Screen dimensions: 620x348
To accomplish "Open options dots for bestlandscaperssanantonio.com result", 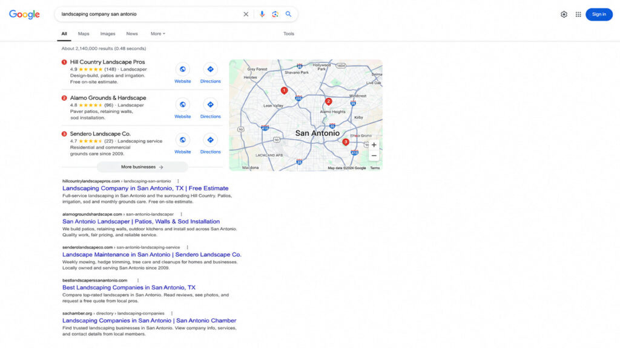I will click(x=138, y=280).
